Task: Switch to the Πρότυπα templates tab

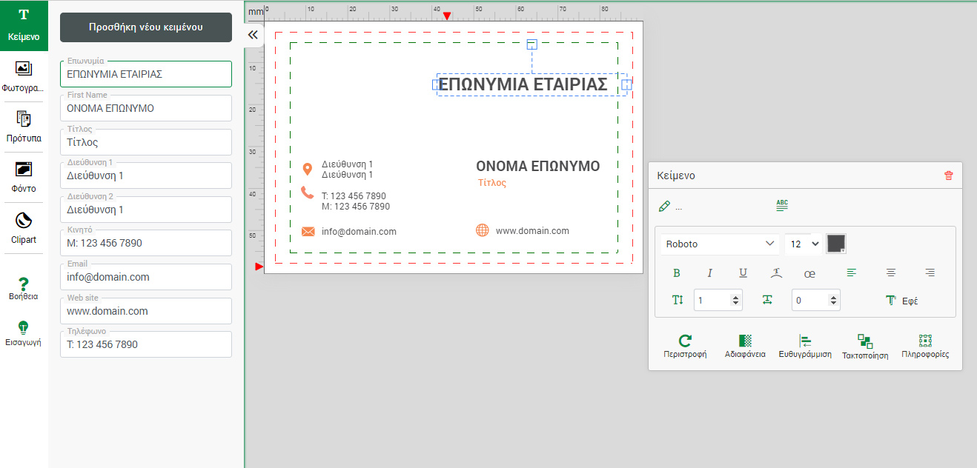Action: click(x=24, y=125)
